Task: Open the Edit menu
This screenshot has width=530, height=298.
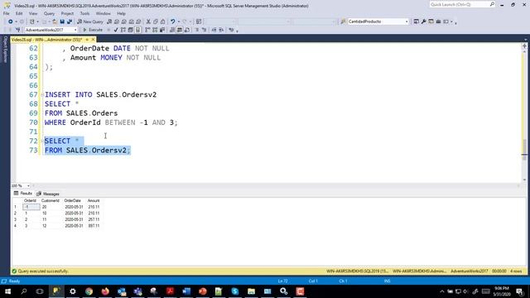Action: 19,13
